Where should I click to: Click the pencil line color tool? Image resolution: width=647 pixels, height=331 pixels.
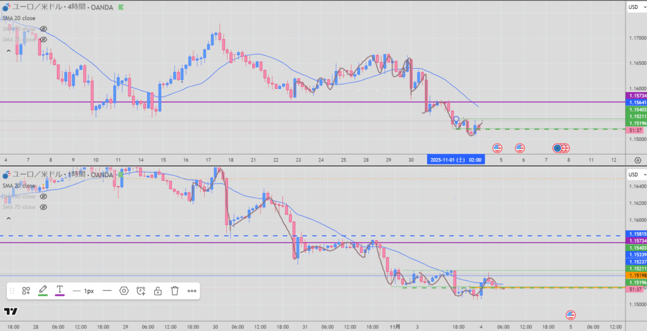coord(43,291)
